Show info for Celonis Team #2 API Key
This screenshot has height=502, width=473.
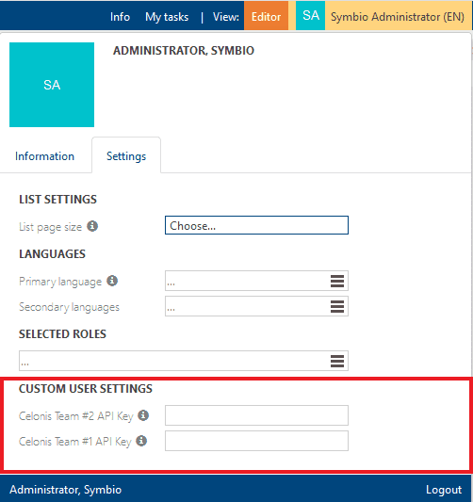point(143,415)
